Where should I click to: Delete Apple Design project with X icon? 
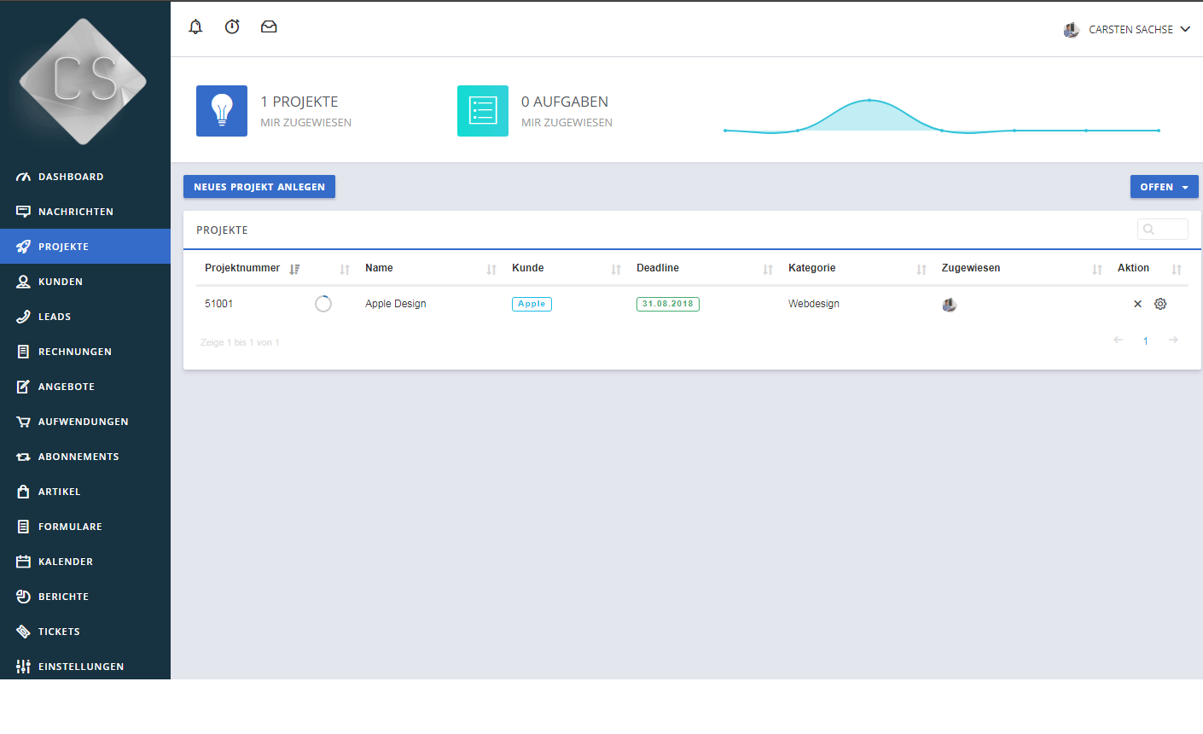(1137, 304)
